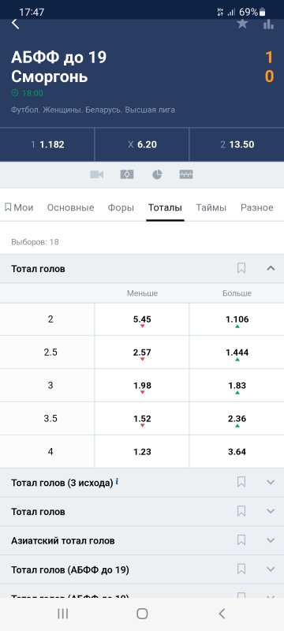Collapse the expanded Тотал голов section
284x631 pixels.
(x=271, y=268)
